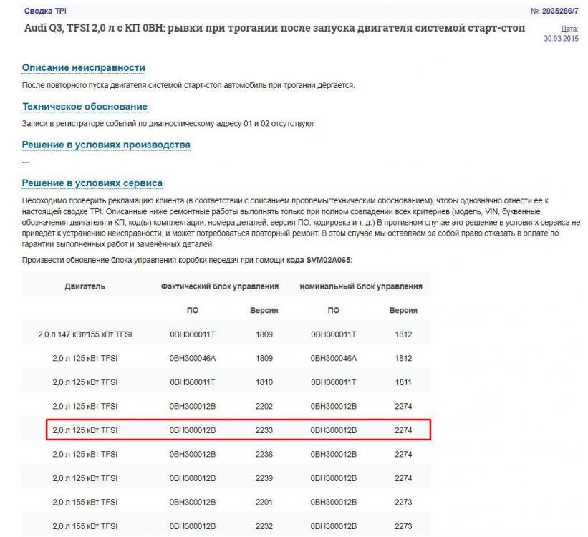This screenshot has width=588, height=537.
Task: Click the "Техническое обоснование" section heading
Action: [85, 106]
